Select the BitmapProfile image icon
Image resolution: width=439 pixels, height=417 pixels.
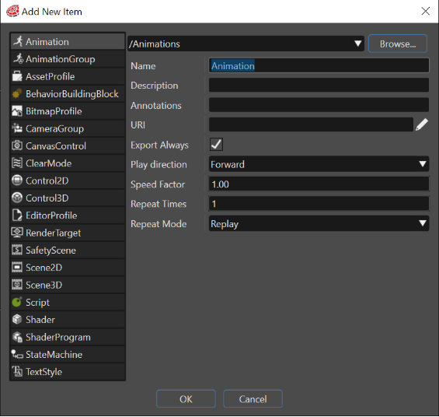pos(17,111)
